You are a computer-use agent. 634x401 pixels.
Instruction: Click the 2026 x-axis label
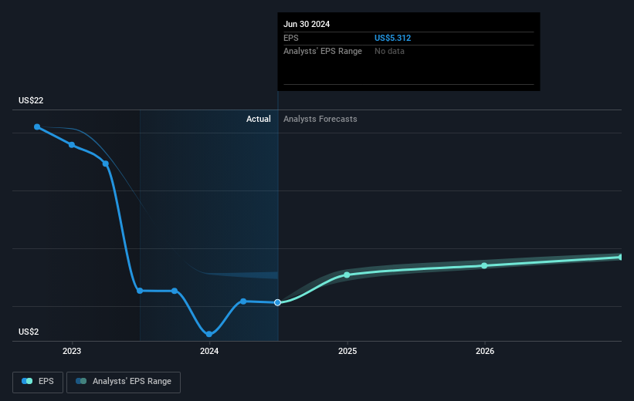pyautogui.click(x=485, y=351)
